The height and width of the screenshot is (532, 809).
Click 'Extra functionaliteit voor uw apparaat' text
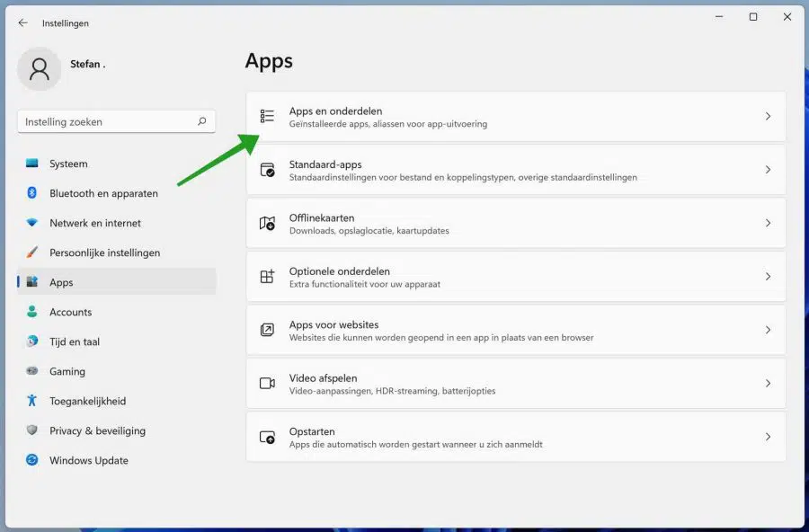(x=365, y=284)
